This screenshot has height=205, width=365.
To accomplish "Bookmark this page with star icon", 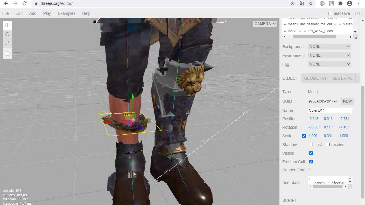I will point(311,3).
